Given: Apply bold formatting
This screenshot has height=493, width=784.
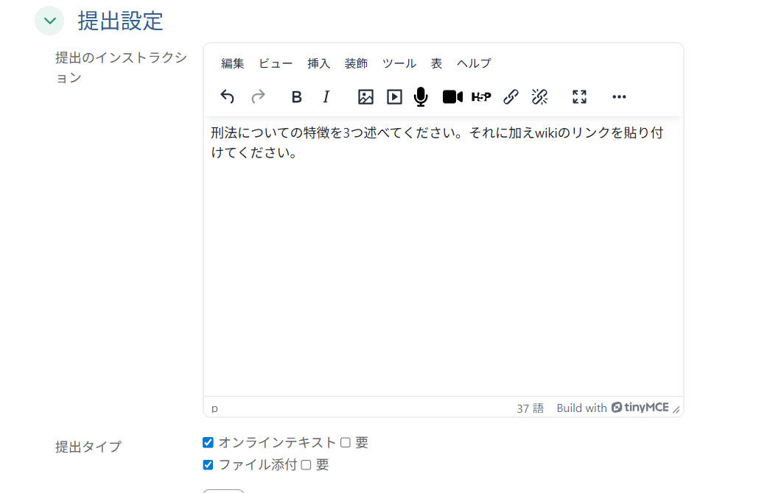Looking at the screenshot, I should (x=296, y=96).
